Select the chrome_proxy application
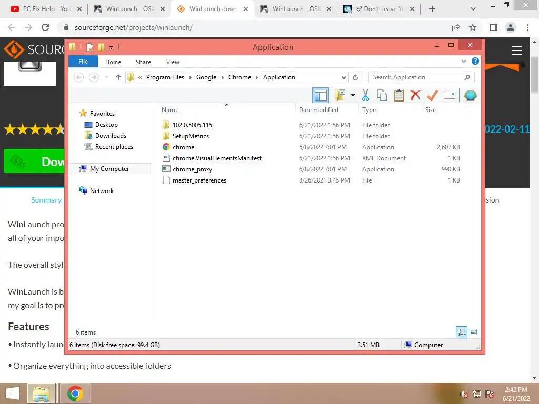Image resolution: width=539 pixels, height=404 pixels. (x=192, y=169)
